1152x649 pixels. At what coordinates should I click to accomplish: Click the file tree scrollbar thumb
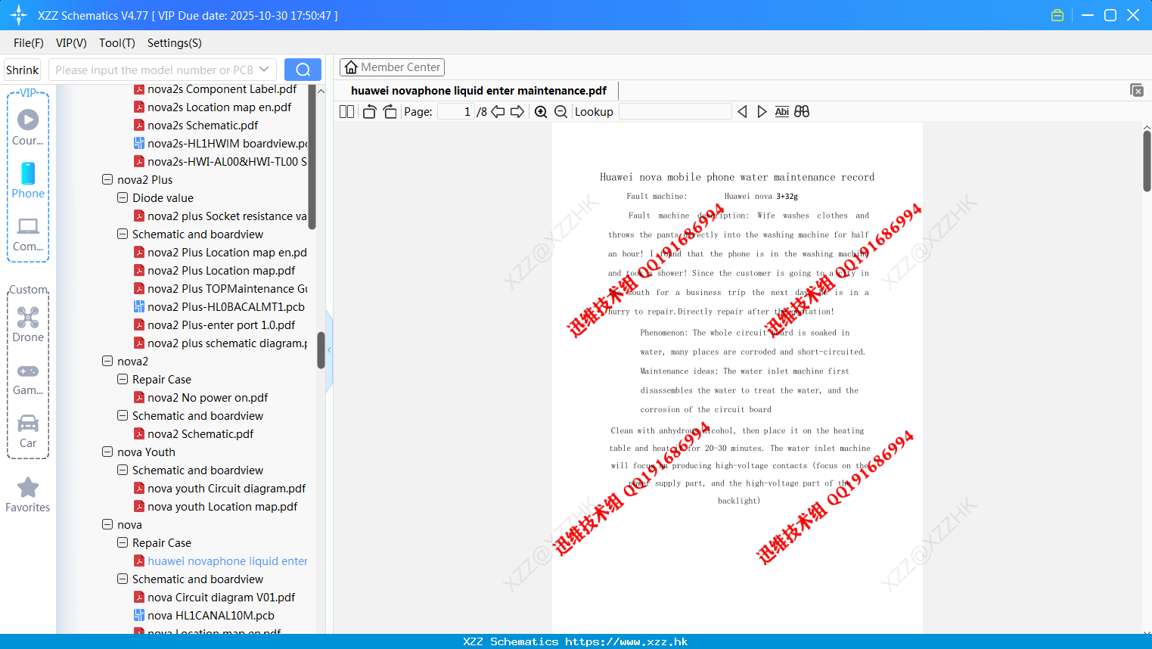point(321,350)
